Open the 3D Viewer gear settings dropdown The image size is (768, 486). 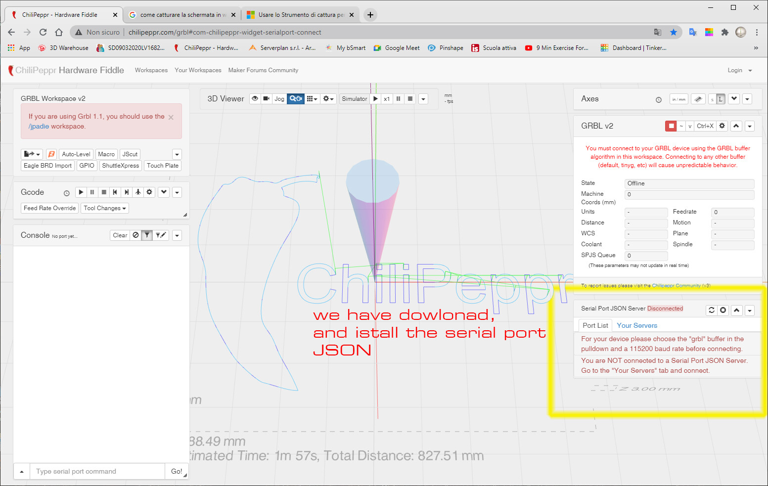point(328,99)
